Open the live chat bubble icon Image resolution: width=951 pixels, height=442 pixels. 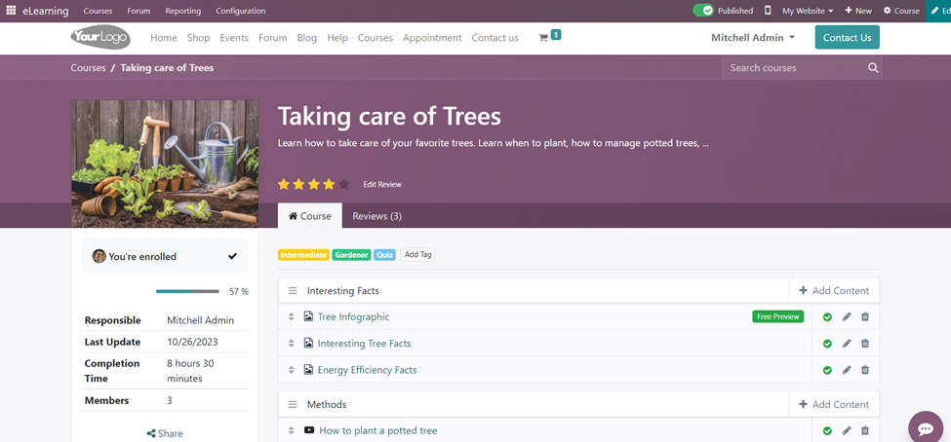pos(925,428)
